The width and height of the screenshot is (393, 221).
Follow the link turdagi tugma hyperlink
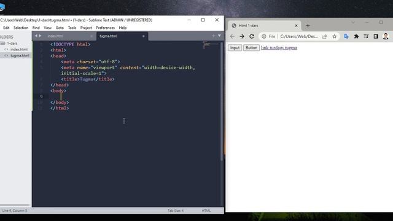click(x=279, y=48)
